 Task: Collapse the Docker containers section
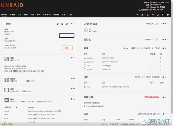[x=166, y=24]
